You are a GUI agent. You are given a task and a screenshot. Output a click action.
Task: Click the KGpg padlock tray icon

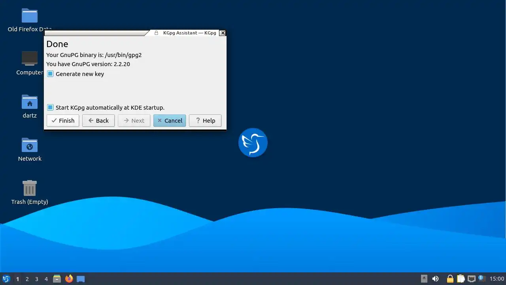click(x=450, y=279)
